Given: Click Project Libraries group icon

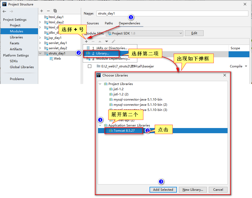Looking at the screenshot, I should click(106, 84).
